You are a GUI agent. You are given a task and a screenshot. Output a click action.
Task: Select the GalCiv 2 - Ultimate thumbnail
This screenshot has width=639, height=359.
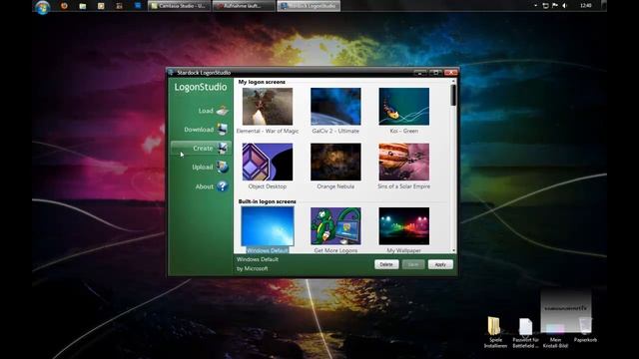point(335,107)
